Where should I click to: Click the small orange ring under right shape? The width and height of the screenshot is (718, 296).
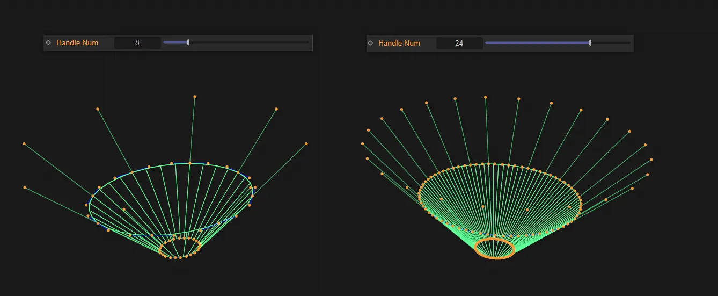click(495, 258)
